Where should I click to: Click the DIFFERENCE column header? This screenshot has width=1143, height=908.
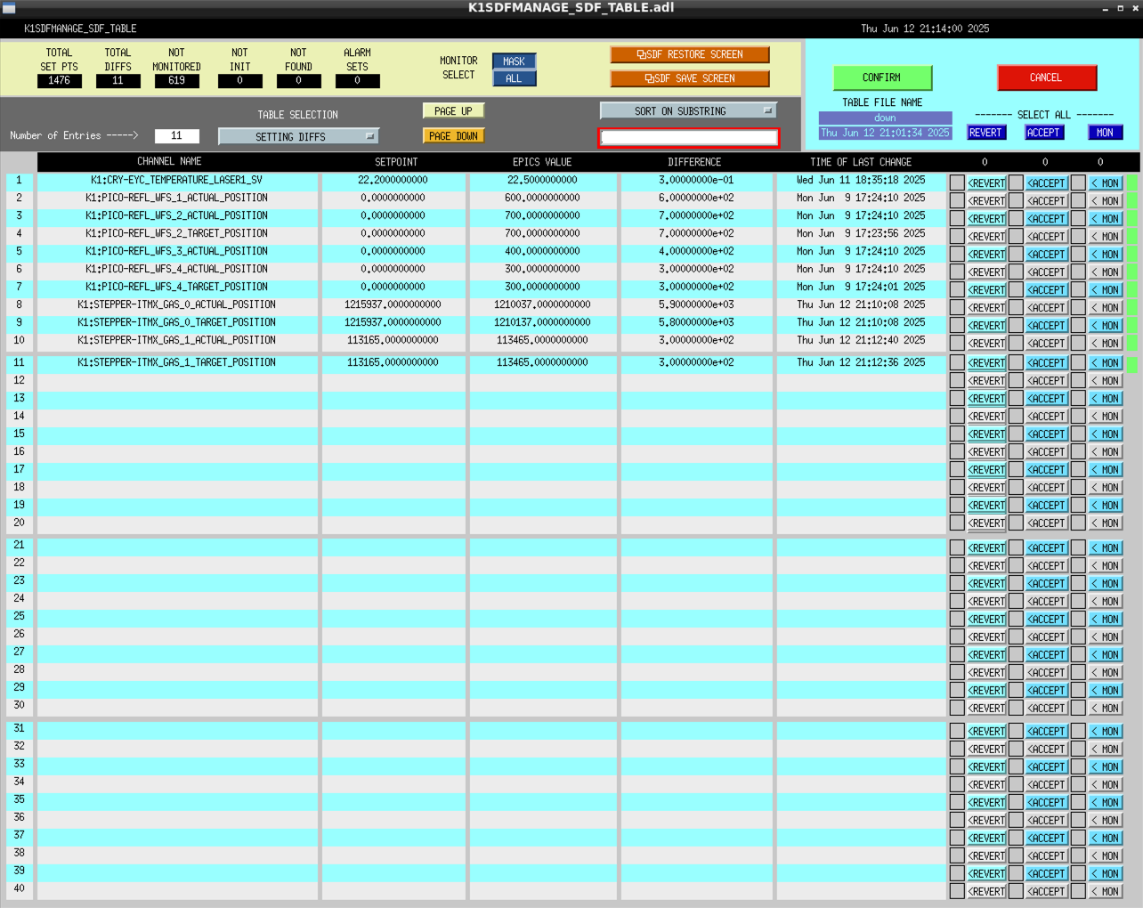[694, 162]
